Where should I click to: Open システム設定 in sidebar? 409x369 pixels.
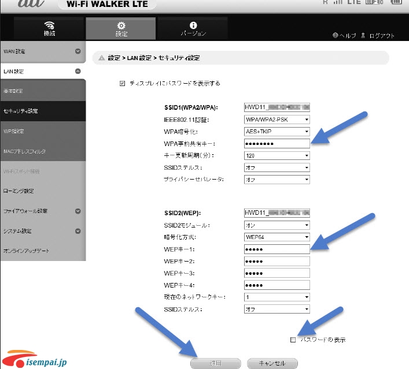point(43,231)
